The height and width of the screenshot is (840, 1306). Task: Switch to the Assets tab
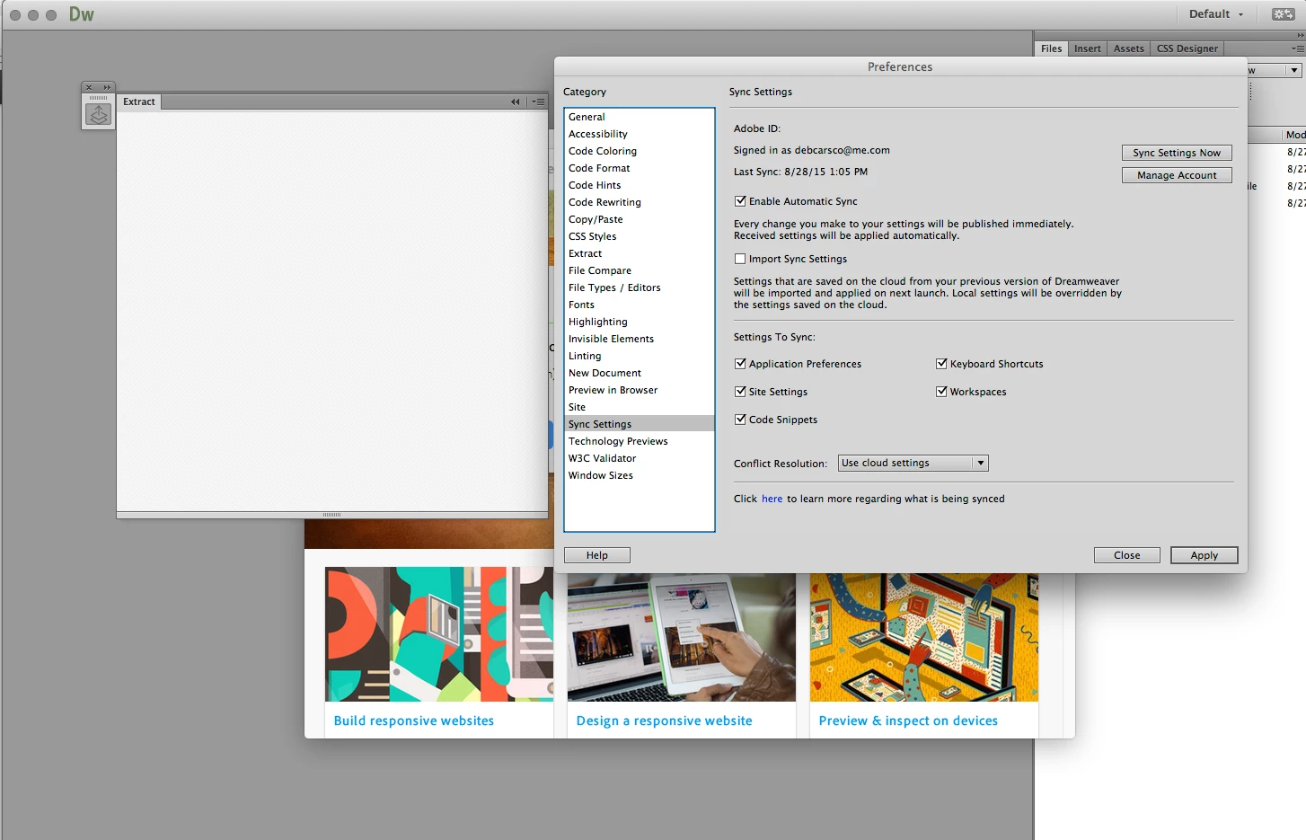coord(1128,49)
